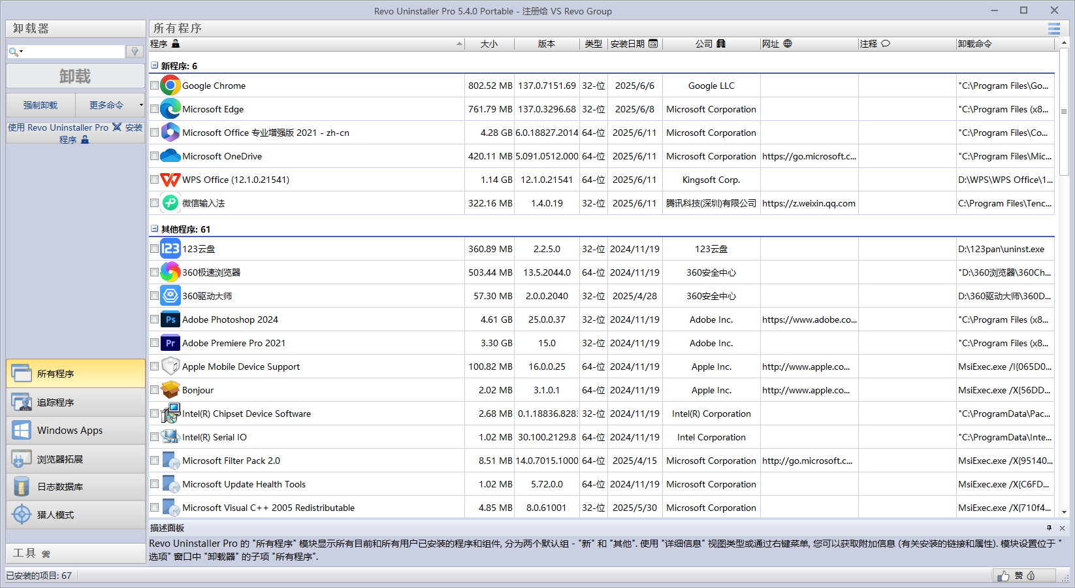Tick the 微信输入法 checkbox

pos(155,203)
